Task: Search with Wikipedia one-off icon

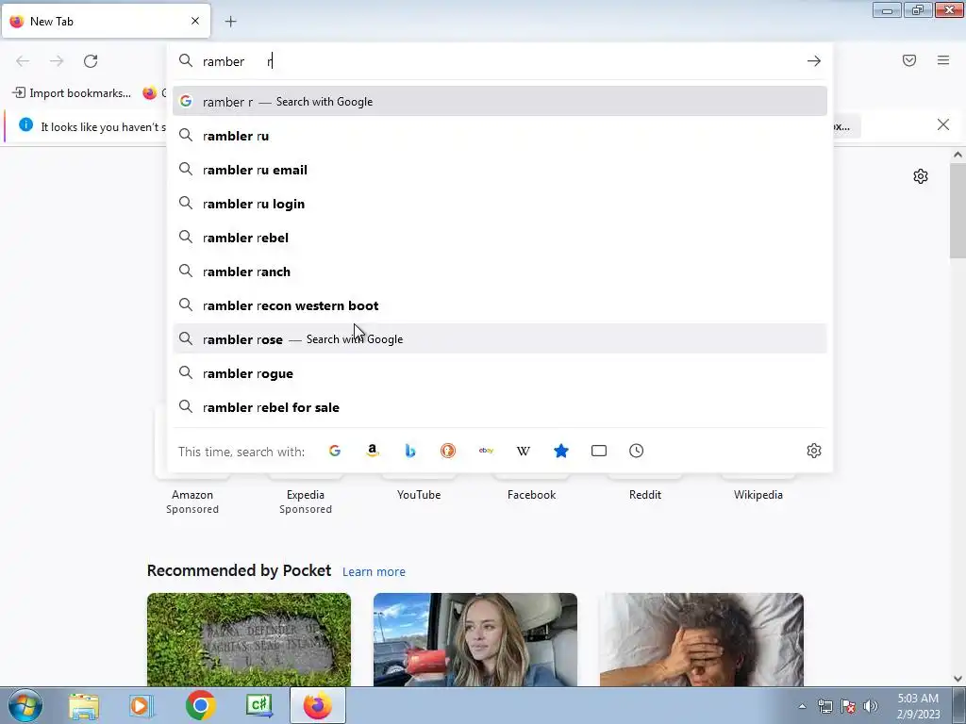Action: pyautogui.click(x=523, y=451)
